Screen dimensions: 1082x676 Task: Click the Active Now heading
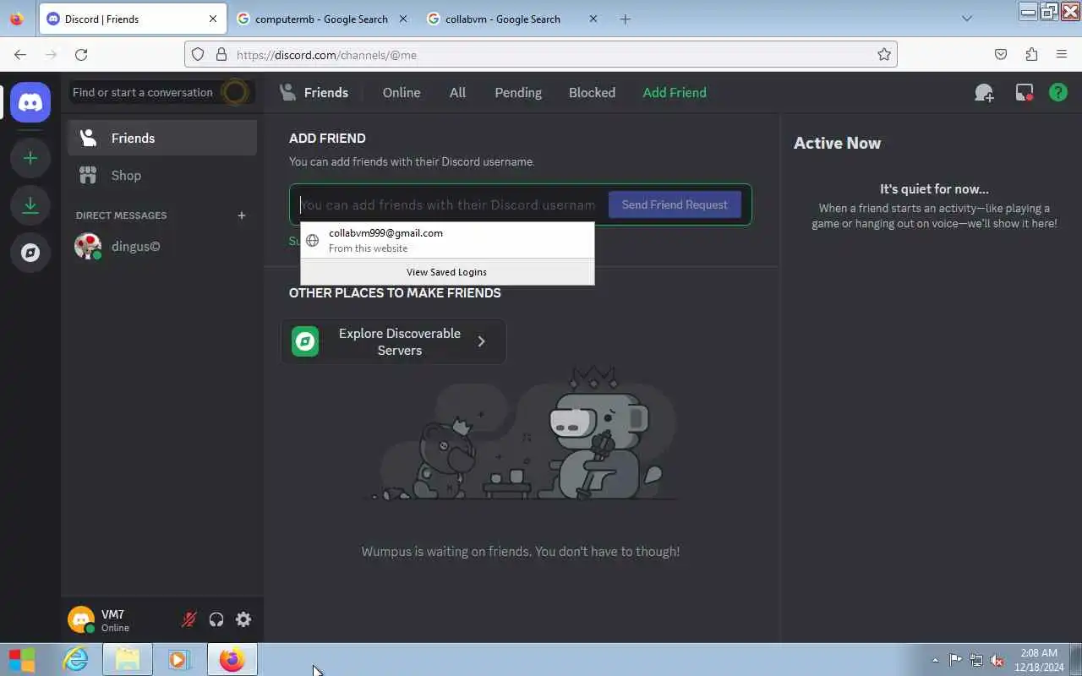pyautogui.click(x=837, y=143)
